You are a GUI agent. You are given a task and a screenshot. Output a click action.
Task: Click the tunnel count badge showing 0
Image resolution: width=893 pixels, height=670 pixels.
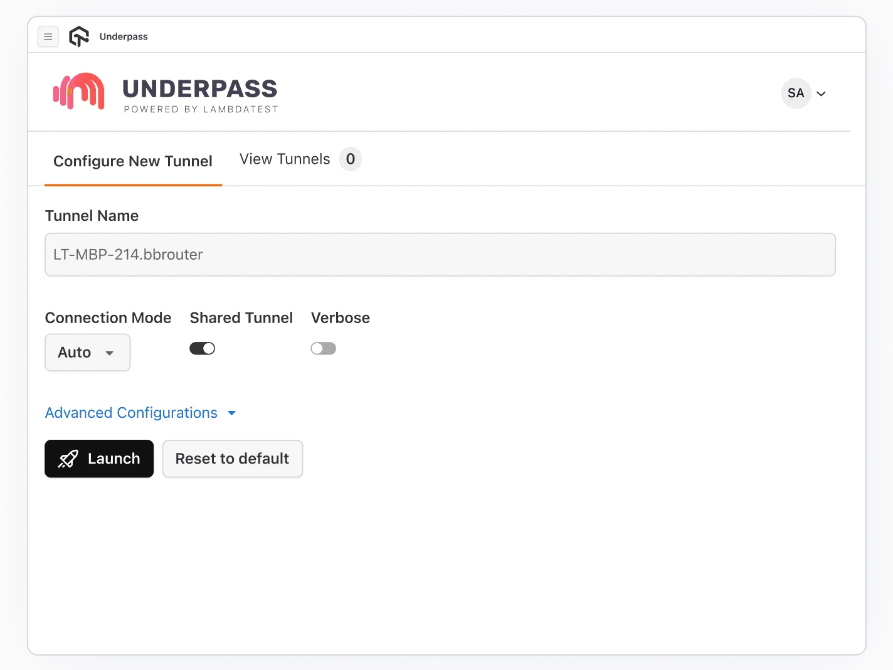point(351,159)
